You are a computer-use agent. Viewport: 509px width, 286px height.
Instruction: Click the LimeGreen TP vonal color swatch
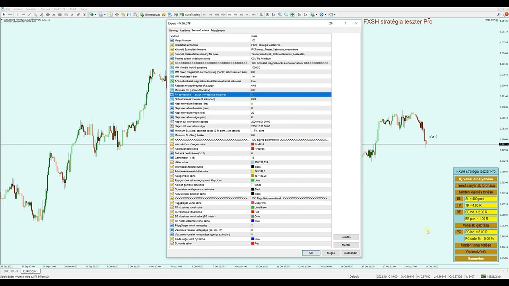253,207
